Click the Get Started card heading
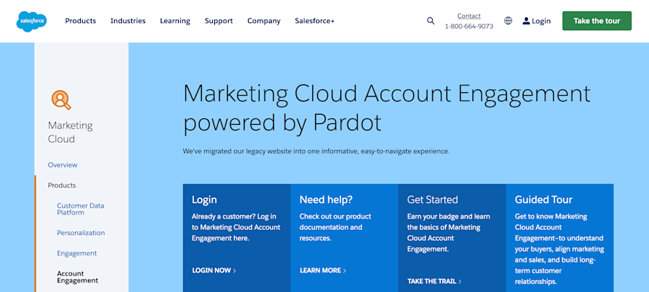649x292 pixels. point(433,200)
